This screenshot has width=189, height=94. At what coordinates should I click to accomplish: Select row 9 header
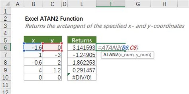pyautogui.click(x=6, y=70)
